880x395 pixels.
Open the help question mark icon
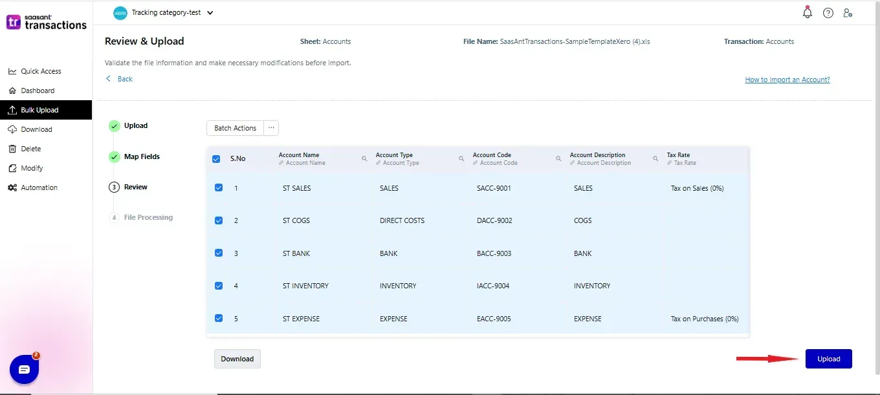pos(828,13)
